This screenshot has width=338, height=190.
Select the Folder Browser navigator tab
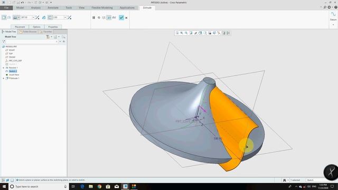(x=28, y=32)
